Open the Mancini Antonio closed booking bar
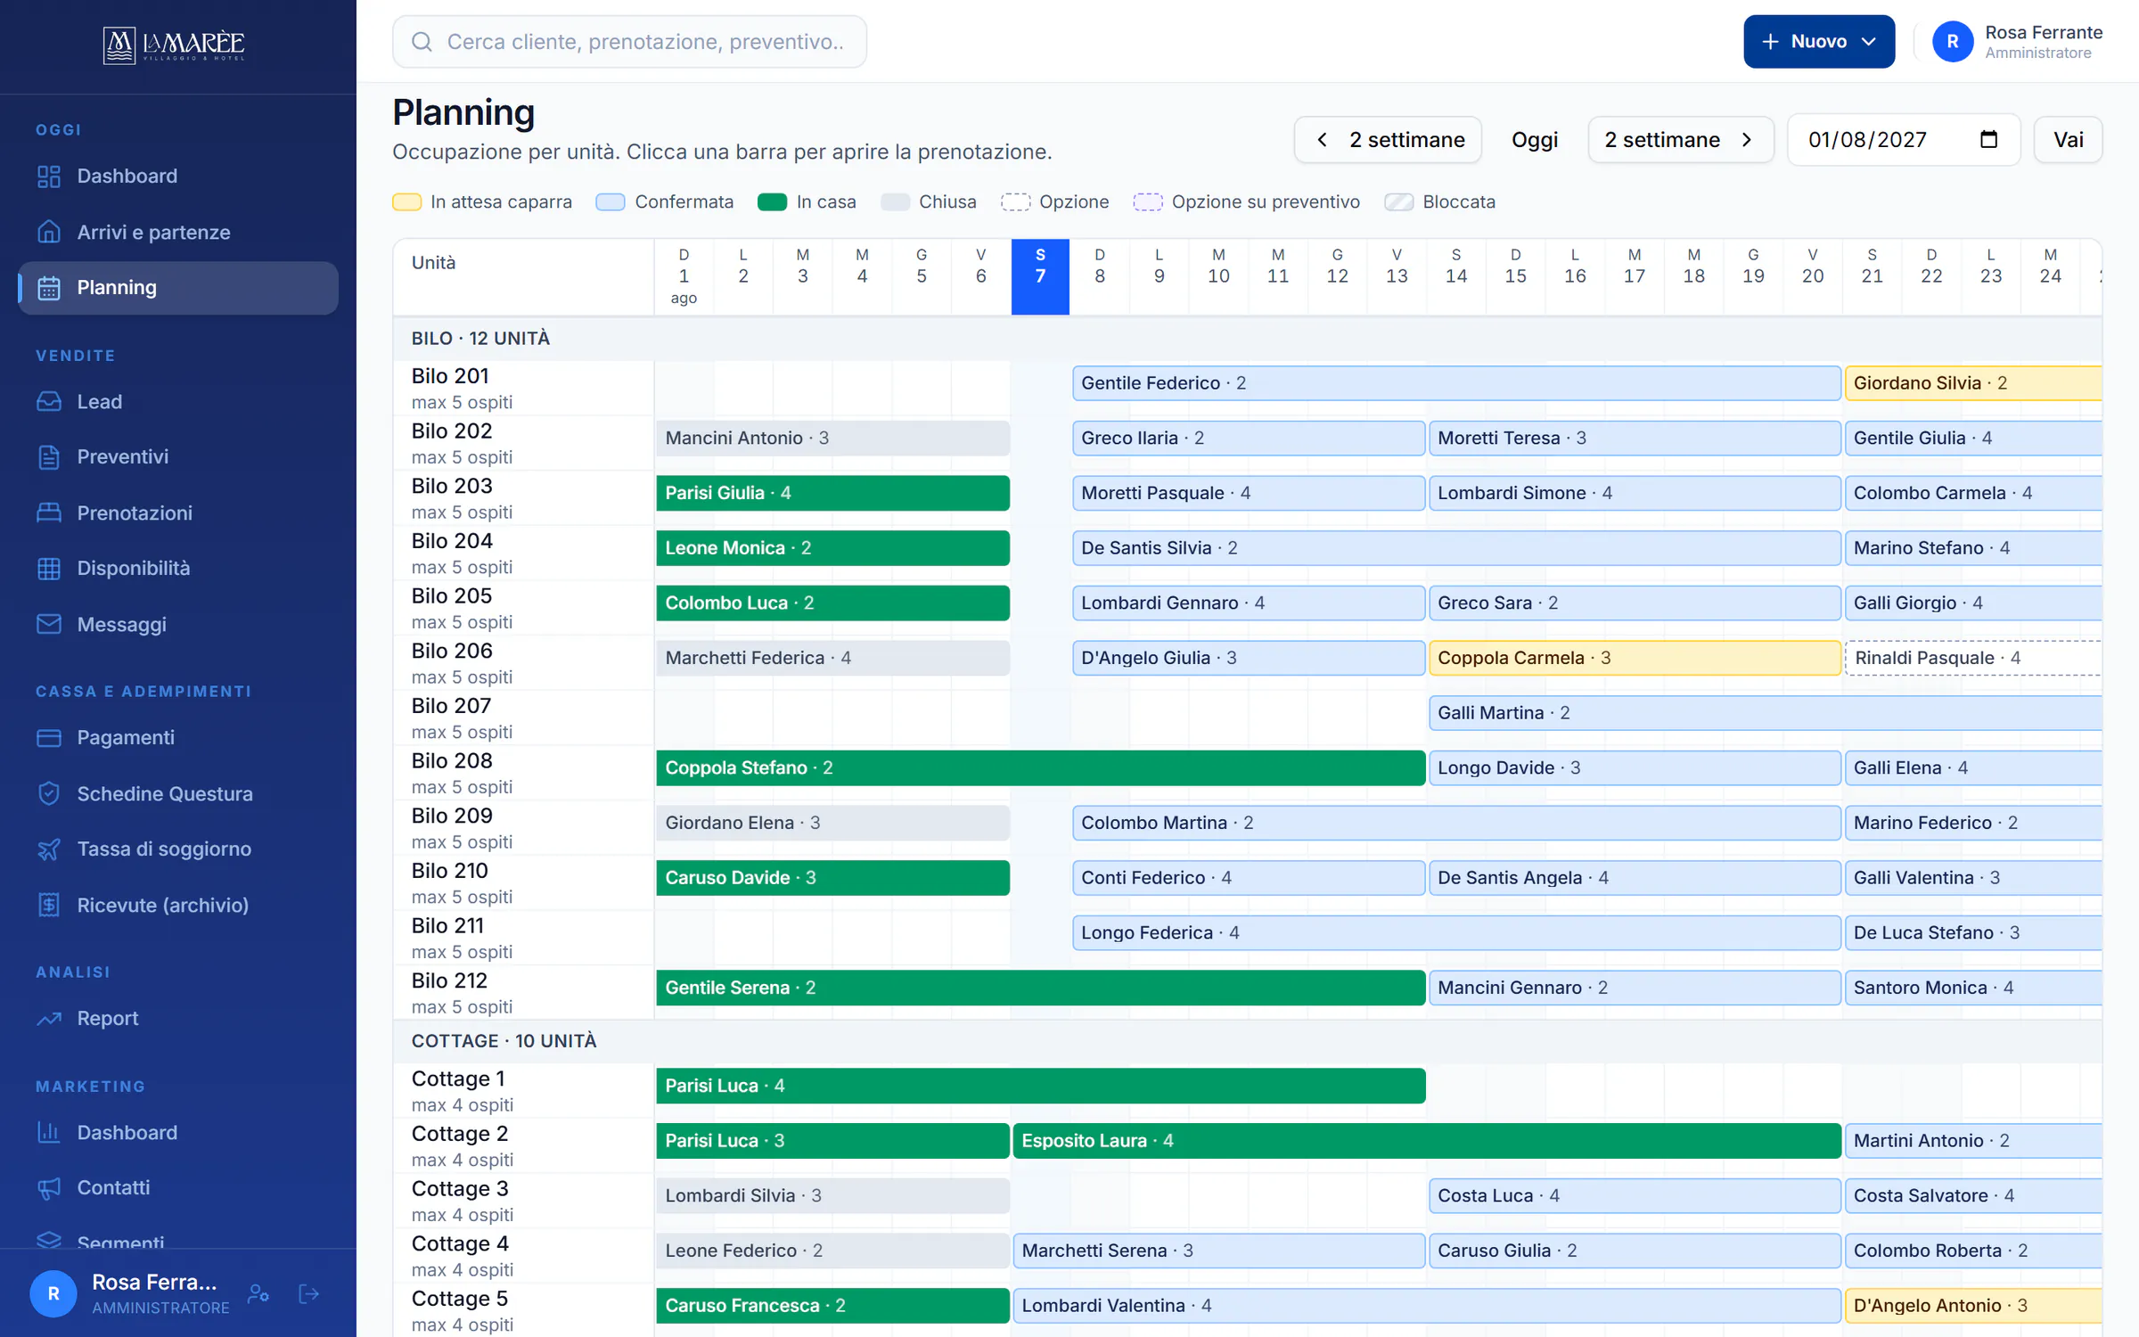Viewport: 2139px width, 1337px height. (832, 438)
